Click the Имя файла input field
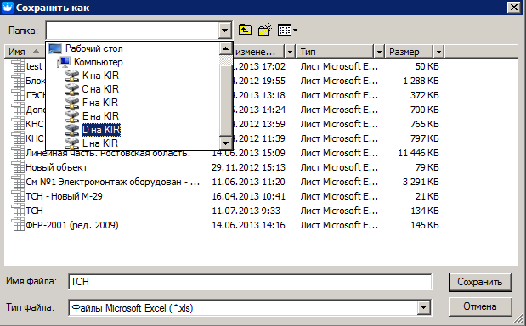526x326 pixels. (x=250, y=282)
